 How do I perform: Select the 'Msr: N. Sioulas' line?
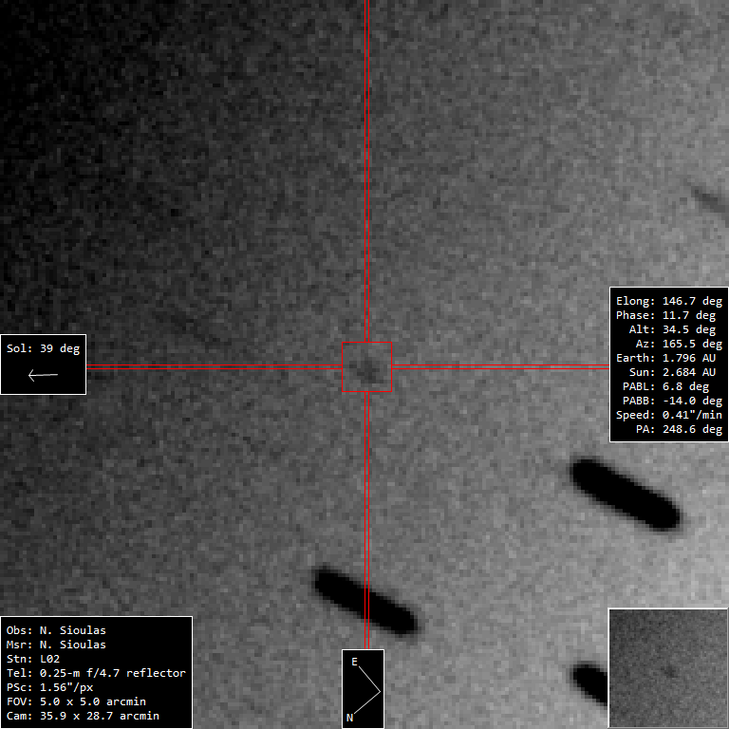56,645
